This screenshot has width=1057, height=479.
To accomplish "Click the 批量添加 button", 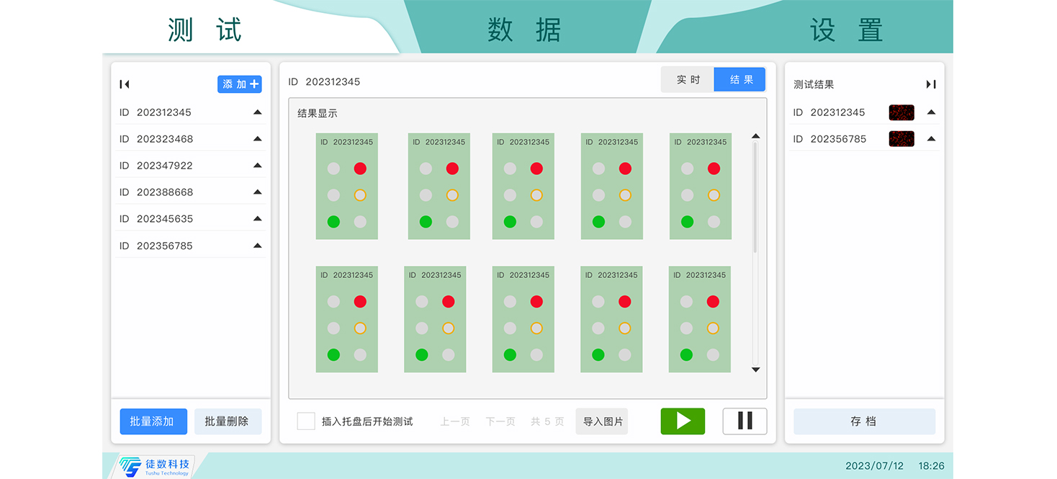I will tap(153, 421).
